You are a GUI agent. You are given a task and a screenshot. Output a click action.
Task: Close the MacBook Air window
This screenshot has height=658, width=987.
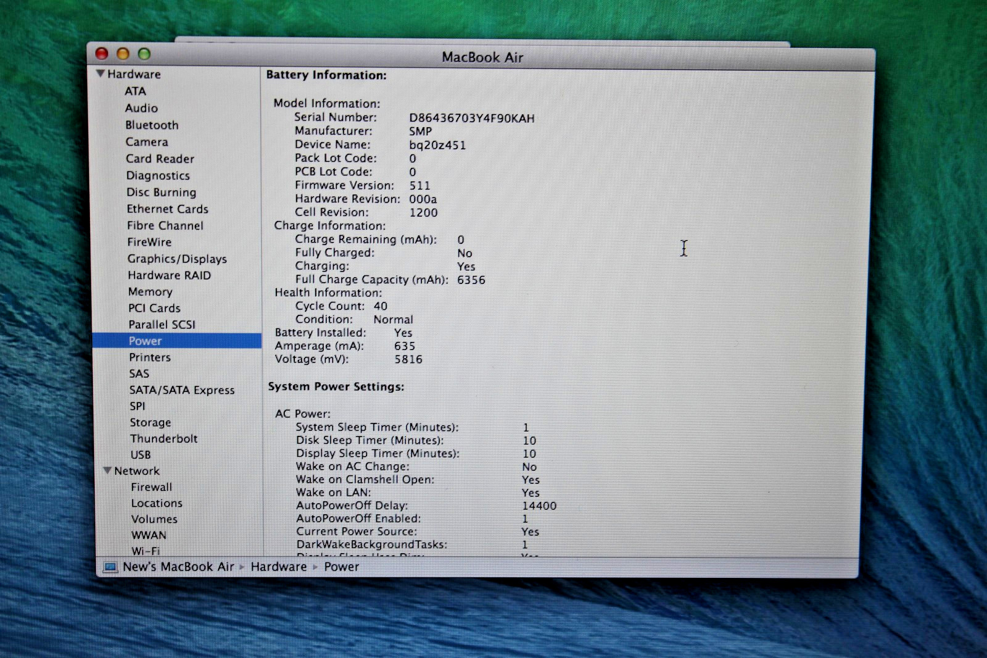click(x=102, y=54)
